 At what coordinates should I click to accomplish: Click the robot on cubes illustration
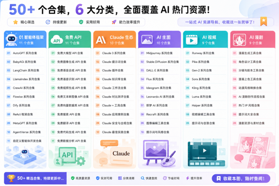coord(25,155)
